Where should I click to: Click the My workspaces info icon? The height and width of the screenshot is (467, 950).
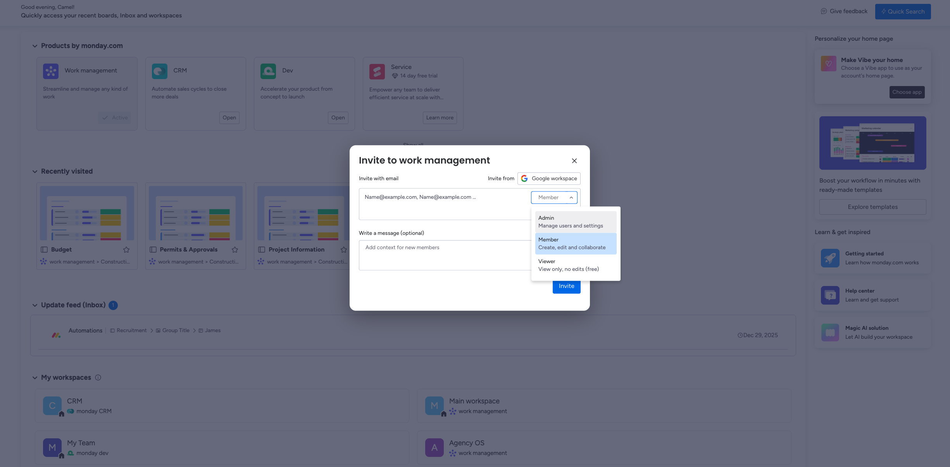click(x=98, y=377)
